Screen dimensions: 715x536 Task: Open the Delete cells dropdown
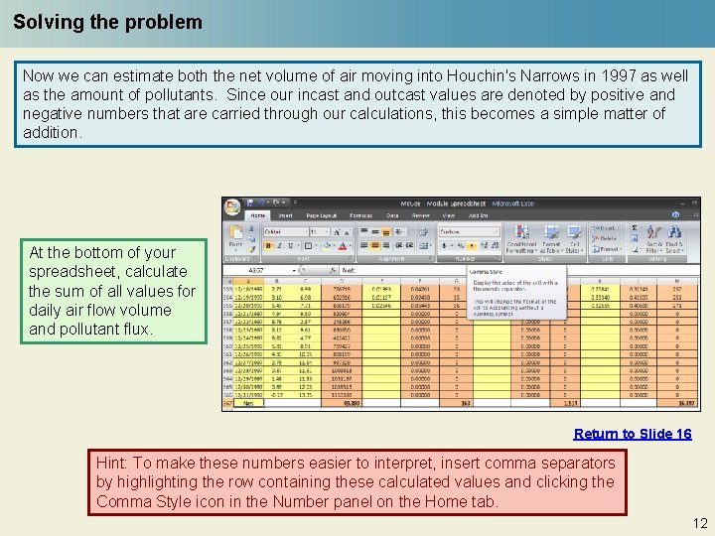605,238
